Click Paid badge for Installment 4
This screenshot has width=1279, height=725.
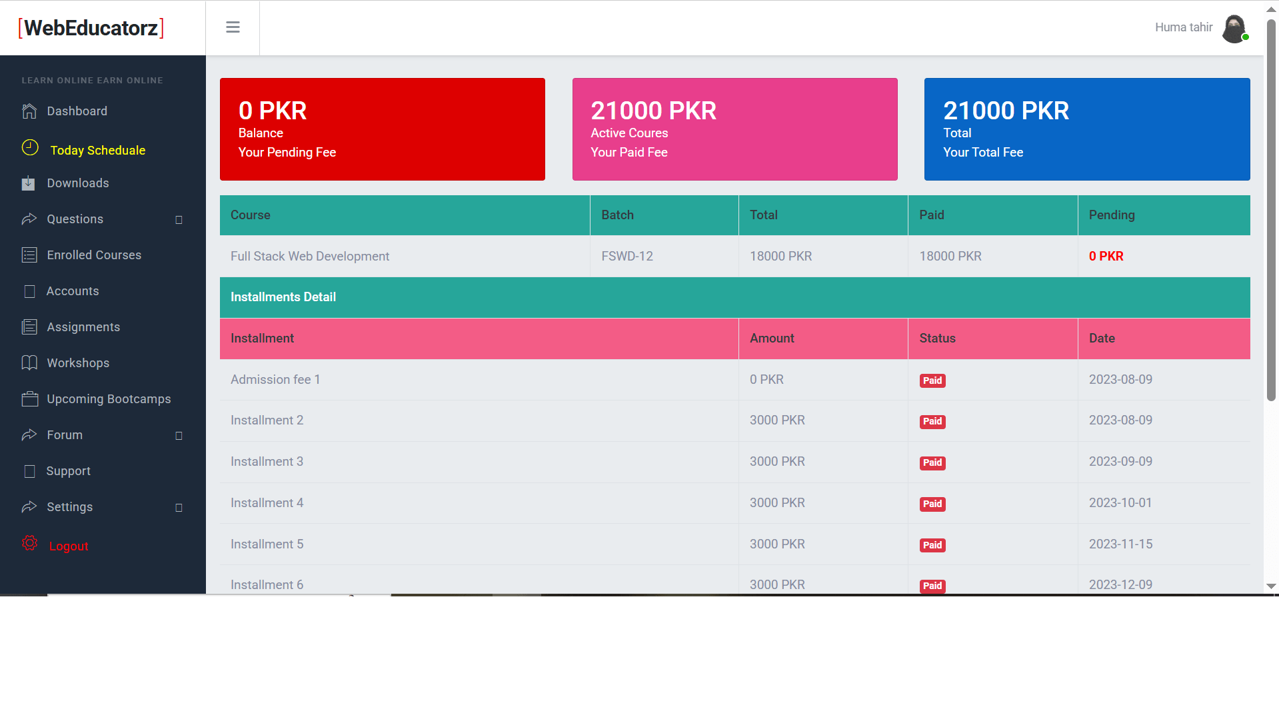click(932, 504)
